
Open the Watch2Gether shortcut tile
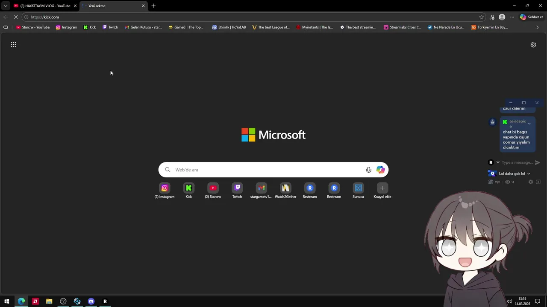coord(285,191)
